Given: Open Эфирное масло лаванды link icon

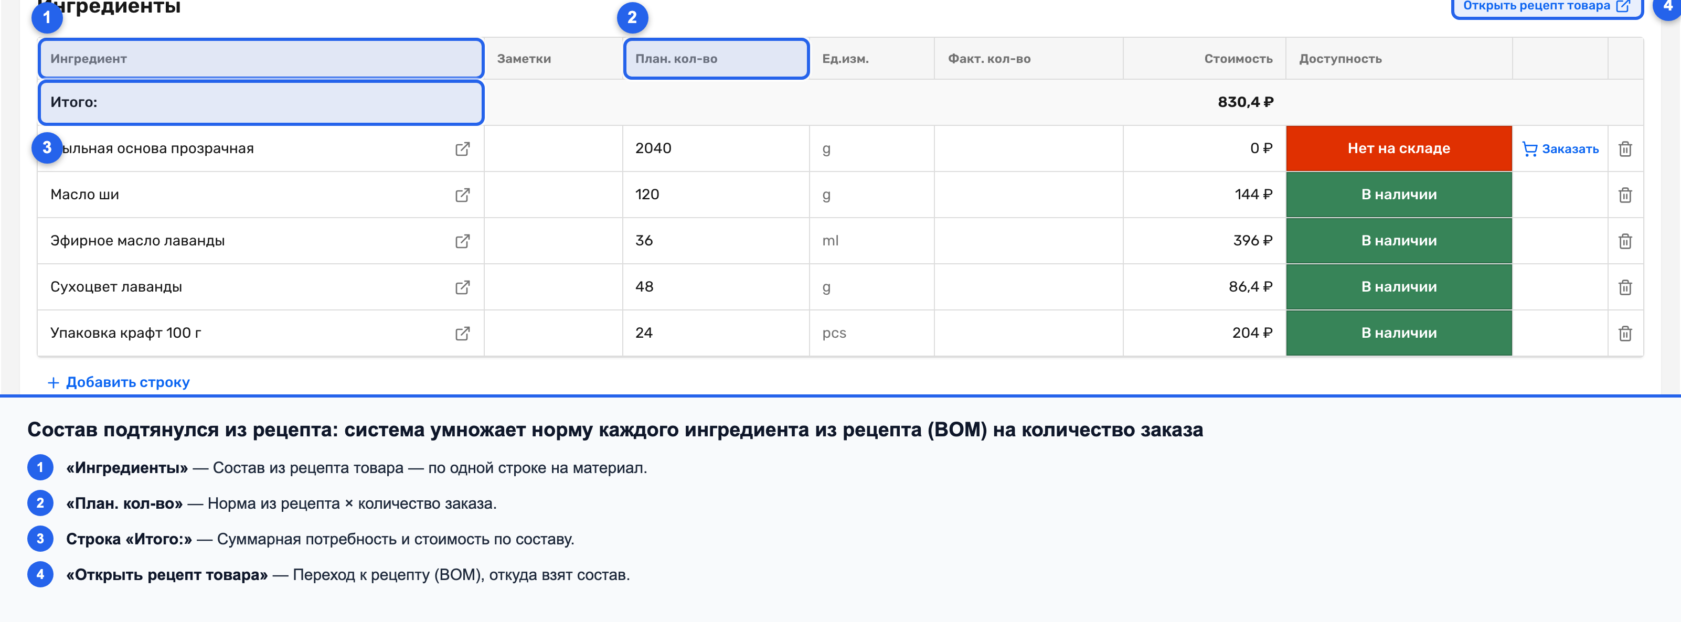Looking at the screenshot, I should click(x=462, y=241).
